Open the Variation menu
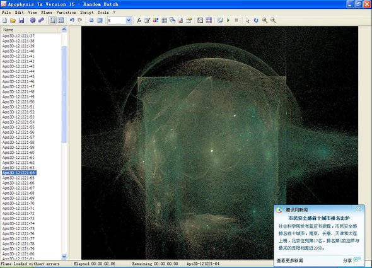This screenshot has width=372, height=268. [66, 13]
